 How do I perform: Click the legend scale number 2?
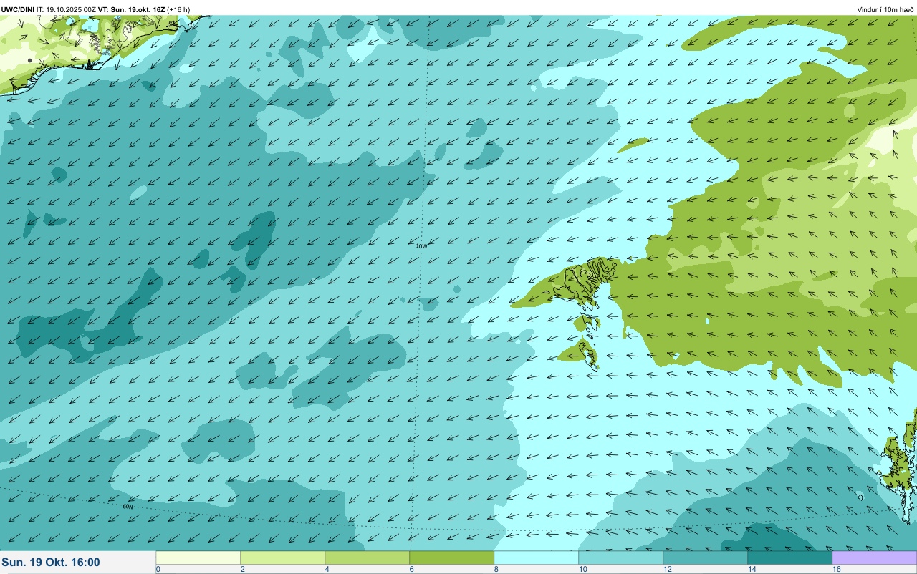click(243, 569)
